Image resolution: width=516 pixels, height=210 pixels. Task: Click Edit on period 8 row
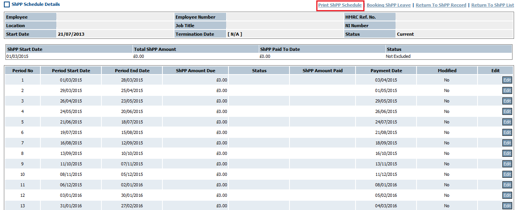[507, 153]
